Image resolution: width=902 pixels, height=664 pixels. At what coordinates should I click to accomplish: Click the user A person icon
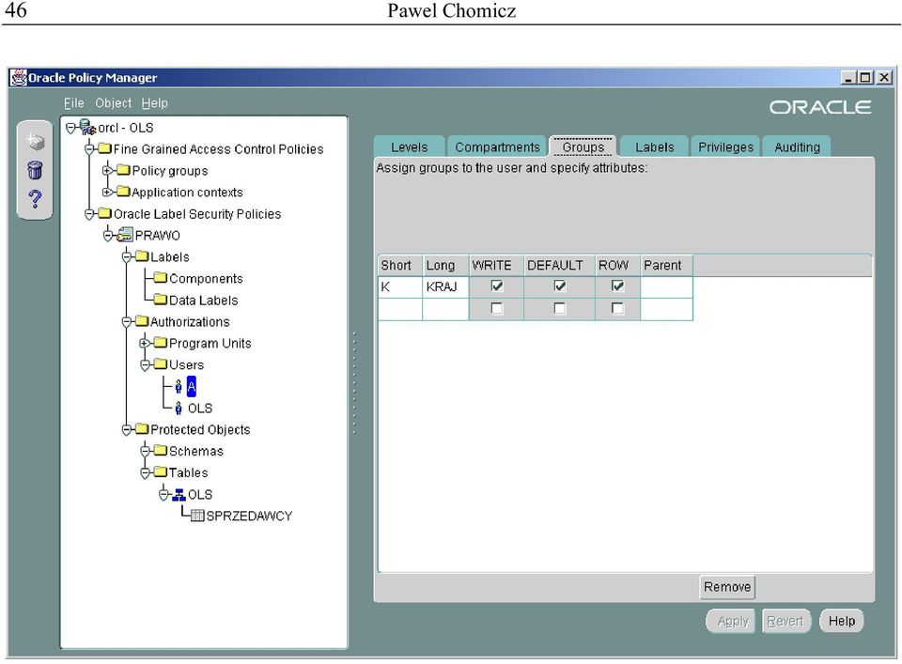point(179,386)
